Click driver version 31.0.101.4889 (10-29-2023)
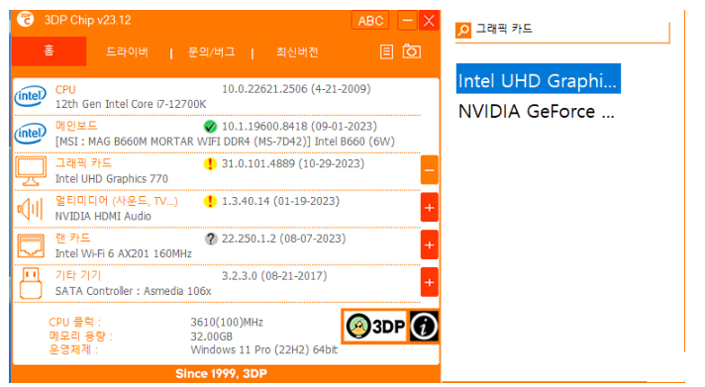The height and width of the screenshot is (387, 705). (x=293, y=163)
